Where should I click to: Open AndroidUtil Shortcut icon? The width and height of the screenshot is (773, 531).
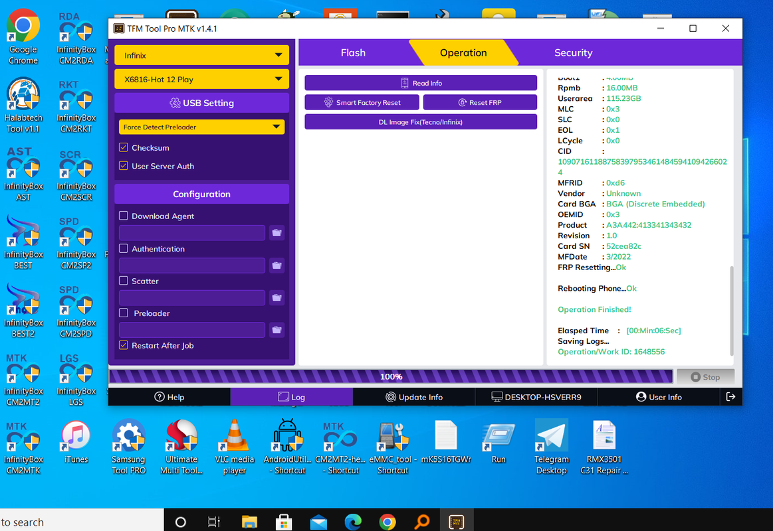coord(287,447)
